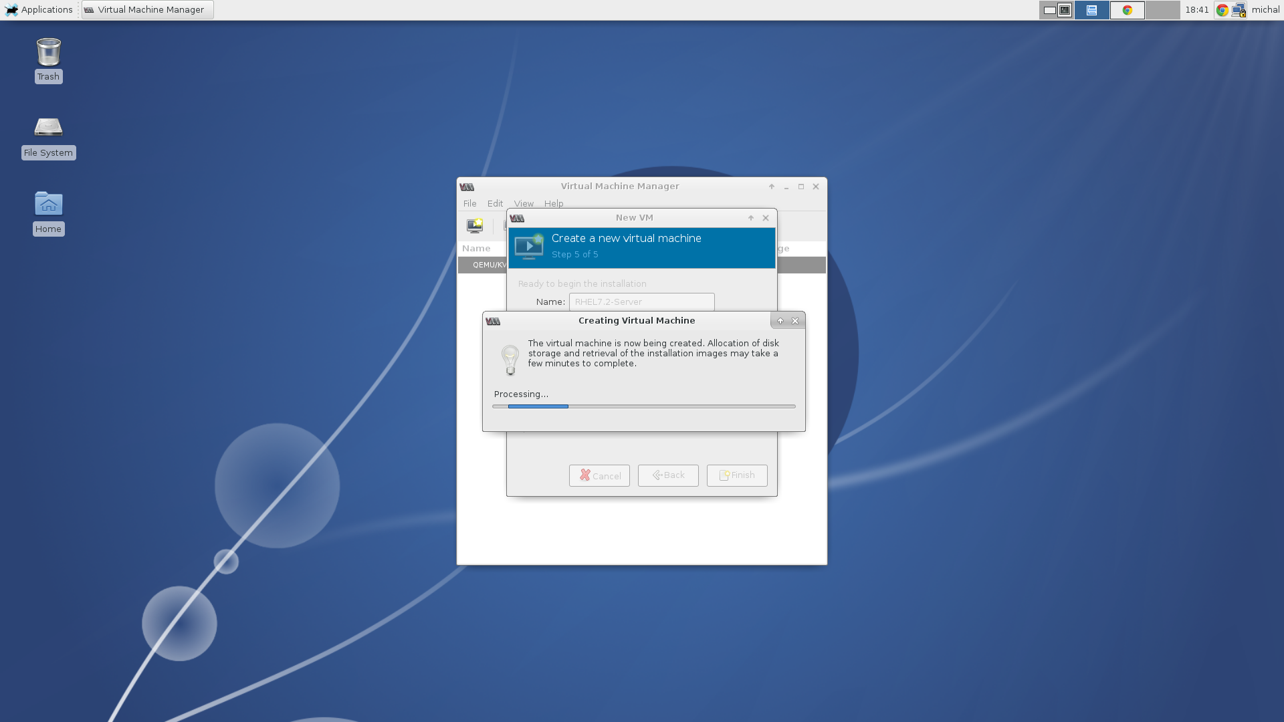Click the monitor icon in wizard header
The image size is (1284, 722).
click(529, 247)
